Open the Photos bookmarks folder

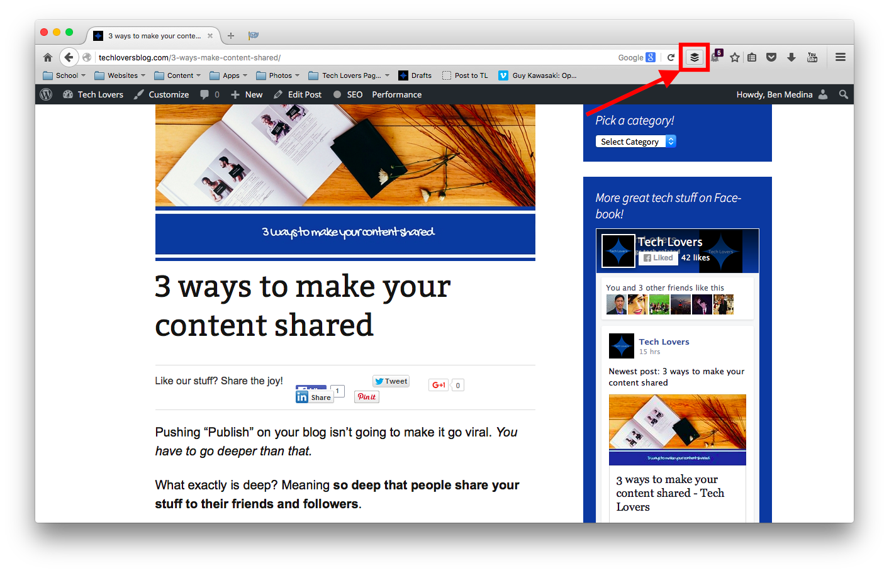[277, 75]
